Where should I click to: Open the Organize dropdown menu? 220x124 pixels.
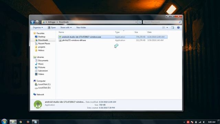pyautogui.click(x=38, y=28)
